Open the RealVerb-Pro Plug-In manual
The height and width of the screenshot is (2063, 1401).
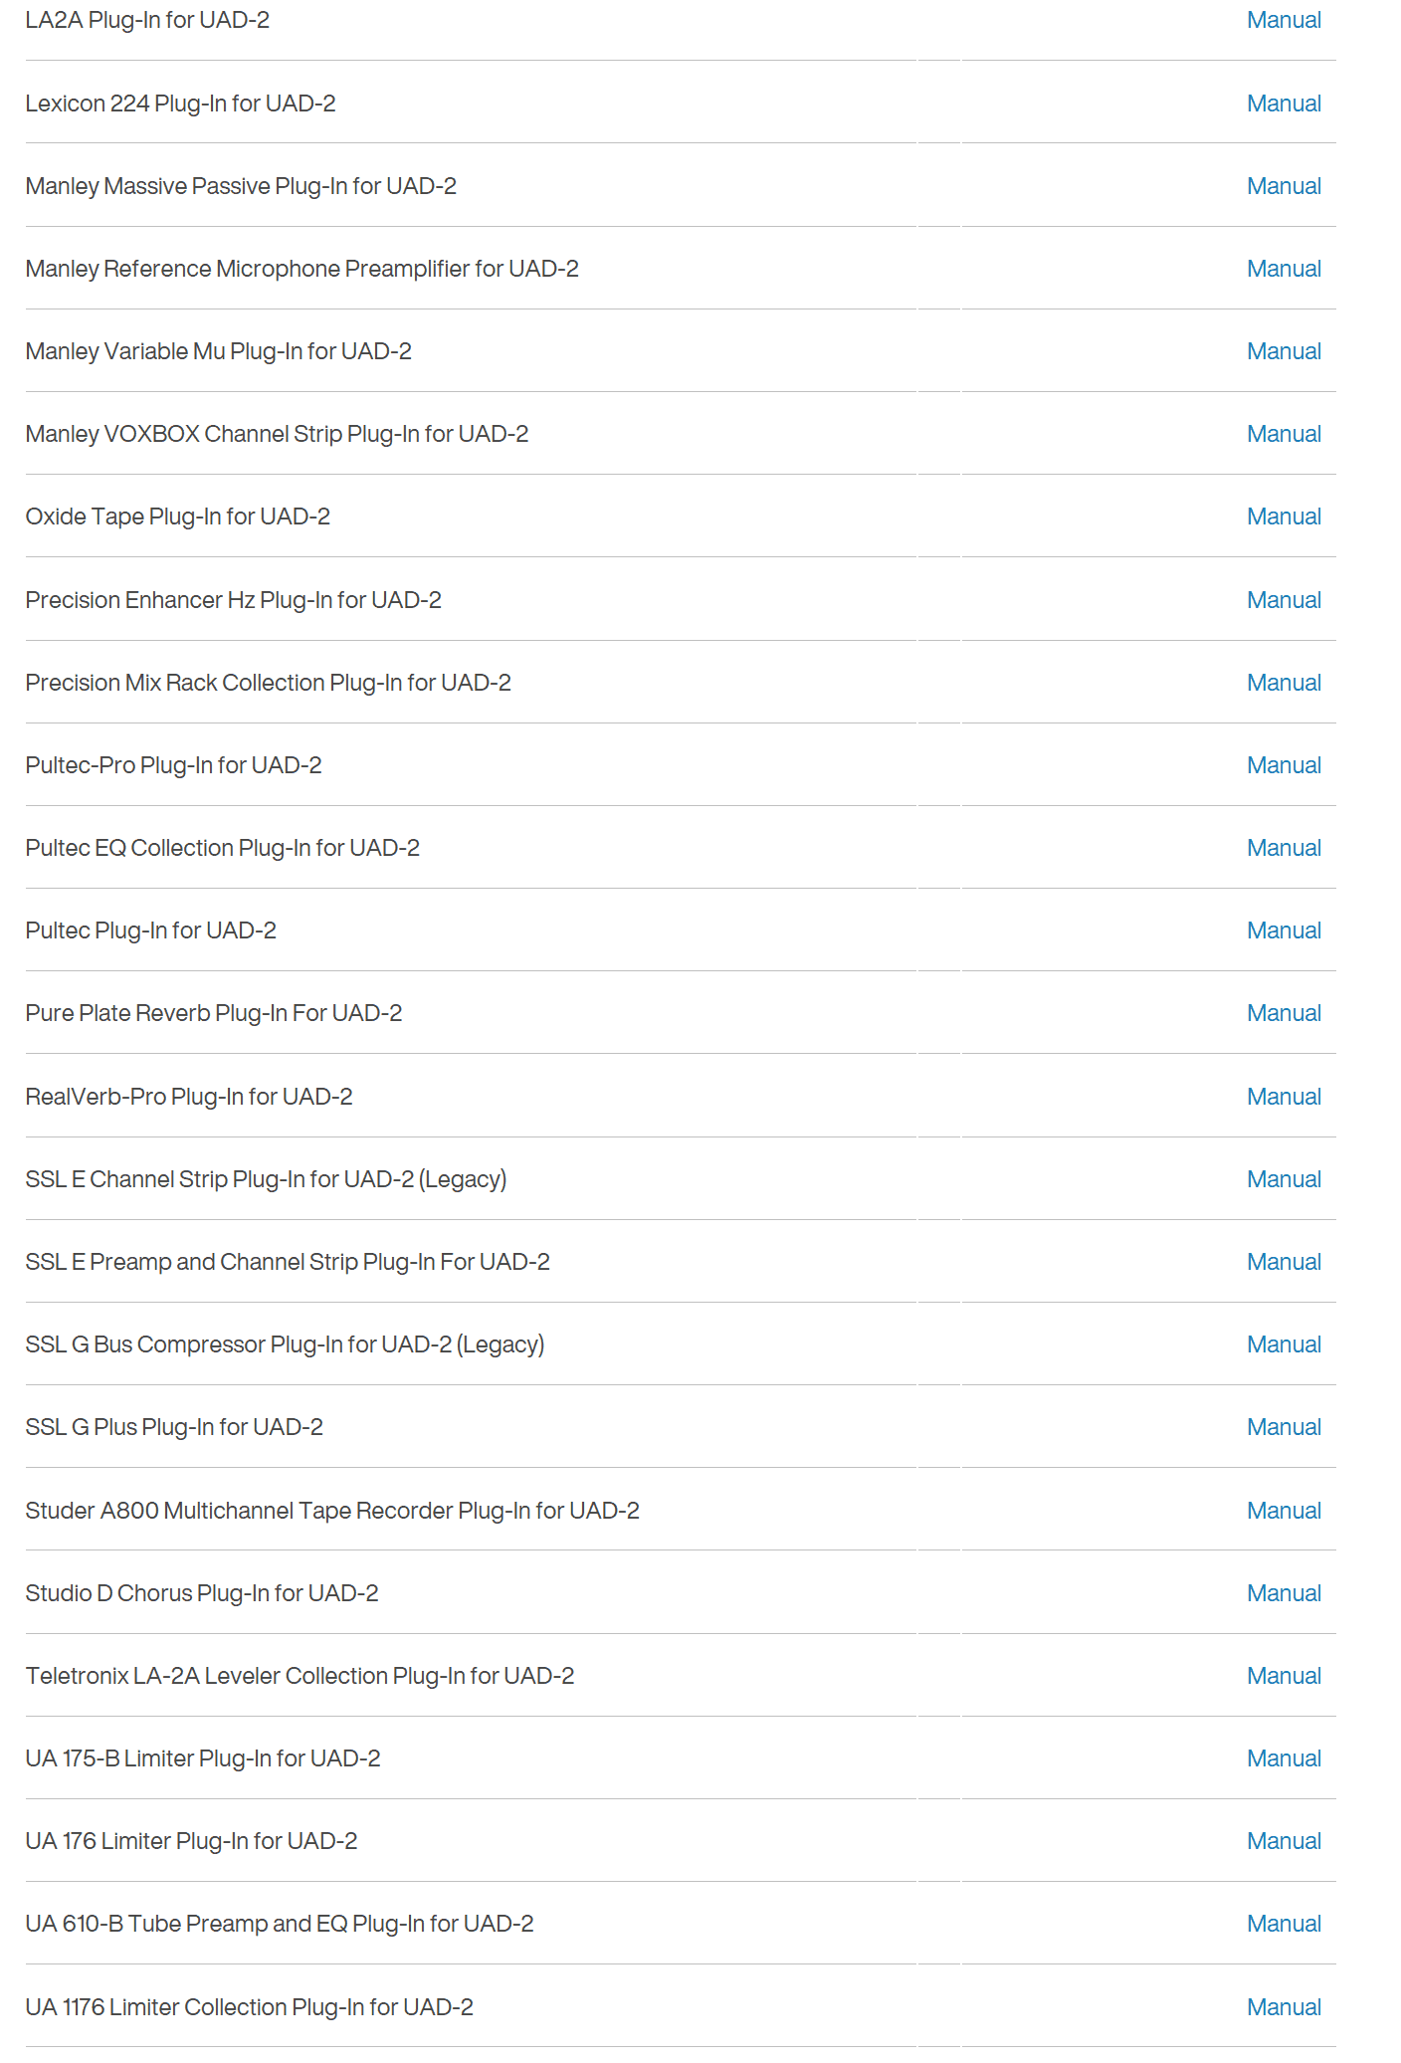[x=1284, y=1097]
